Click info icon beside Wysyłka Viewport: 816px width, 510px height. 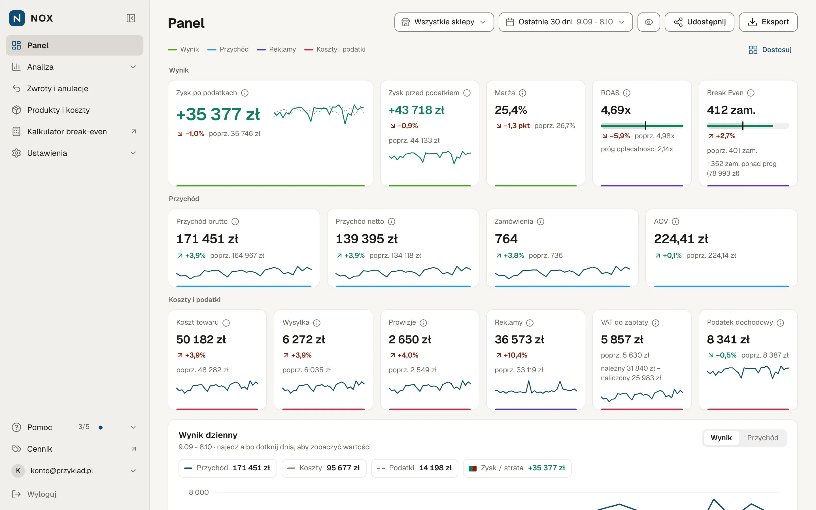click(x=316, y=323)
